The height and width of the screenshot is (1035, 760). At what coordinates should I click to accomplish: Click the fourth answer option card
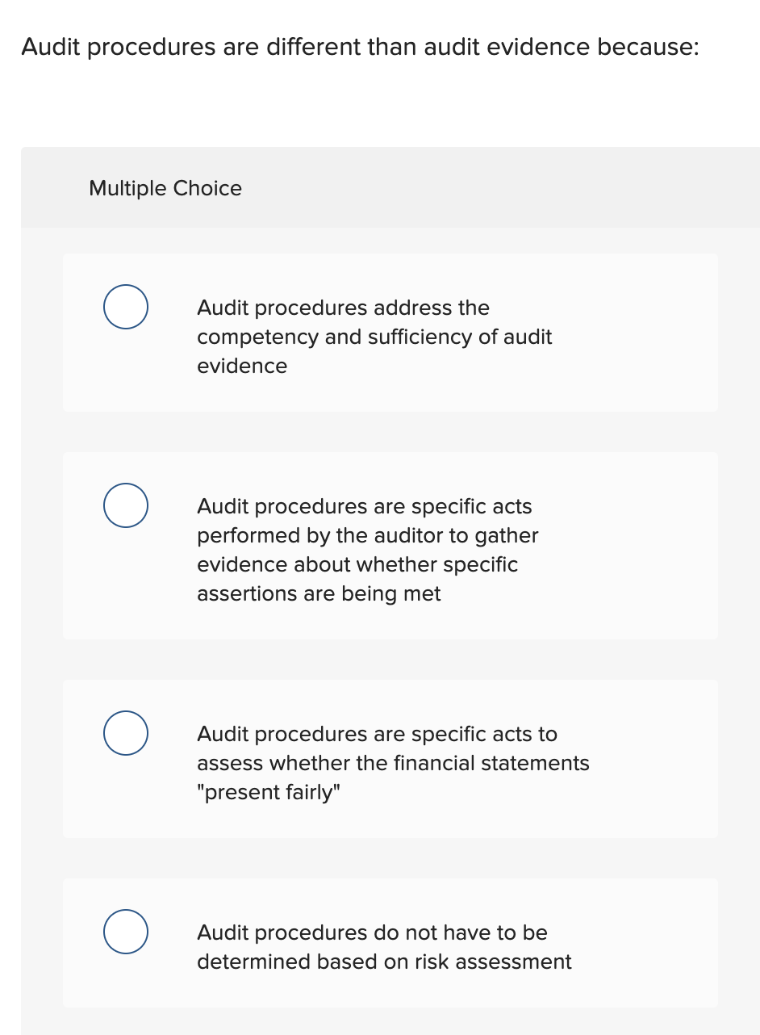point(390,943)
